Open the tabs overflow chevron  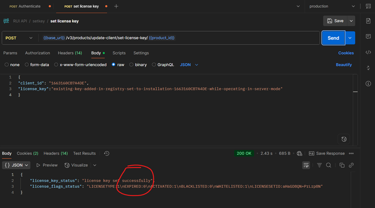pyautogui.click(x=298, y=6)
